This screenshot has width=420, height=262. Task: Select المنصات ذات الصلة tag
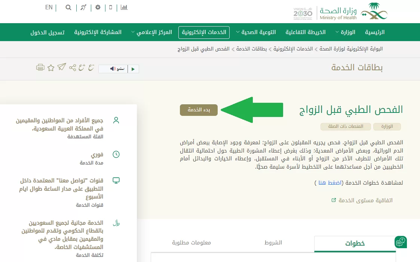point(346,126)
